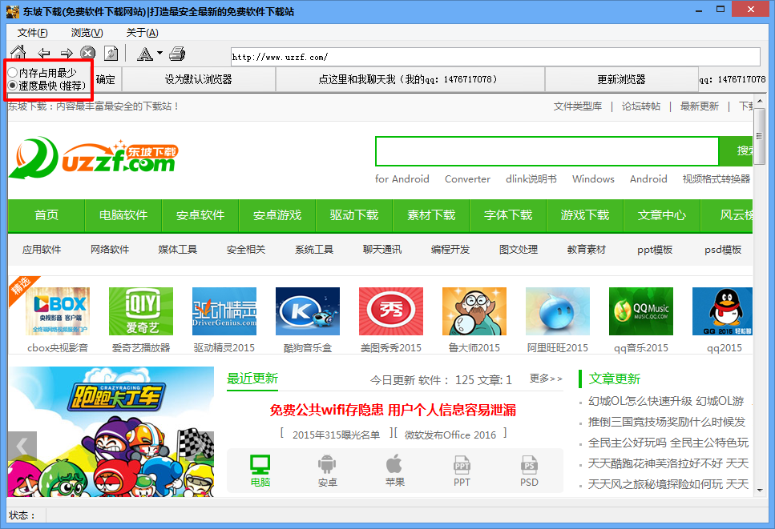Open the 游戏下载 navigation tab
This screenshot has height=529, width=775.
coord(585,215)
